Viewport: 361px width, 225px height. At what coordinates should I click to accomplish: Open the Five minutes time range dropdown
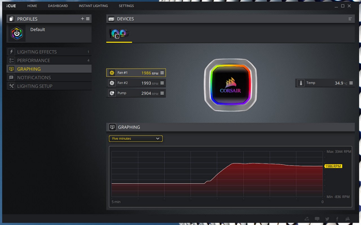tap(136, 139)
